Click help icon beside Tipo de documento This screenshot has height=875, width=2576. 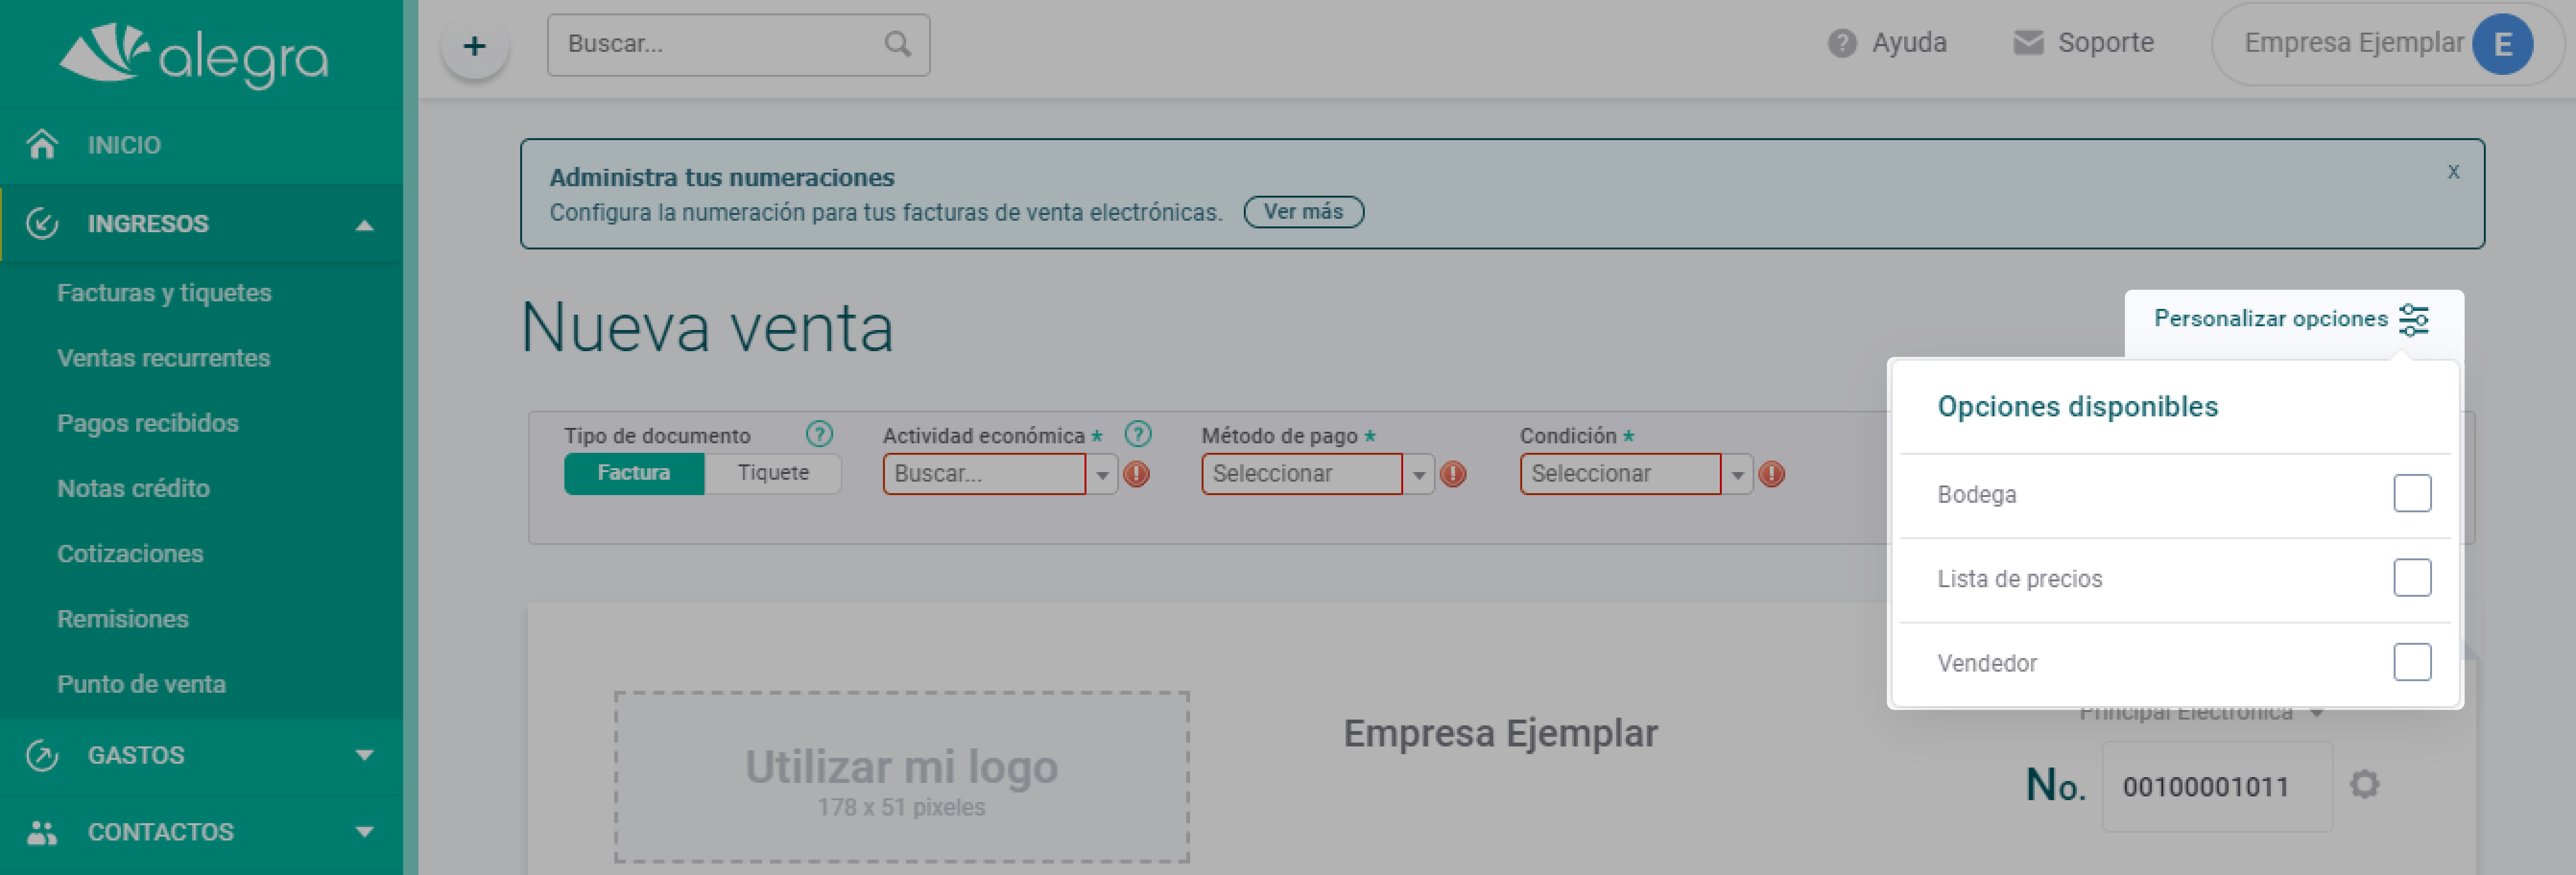[819, 434]
